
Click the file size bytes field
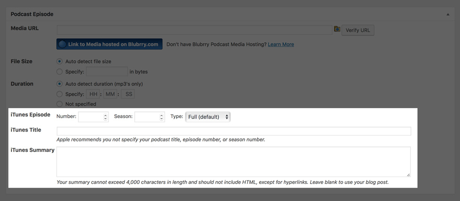(107, 72)
